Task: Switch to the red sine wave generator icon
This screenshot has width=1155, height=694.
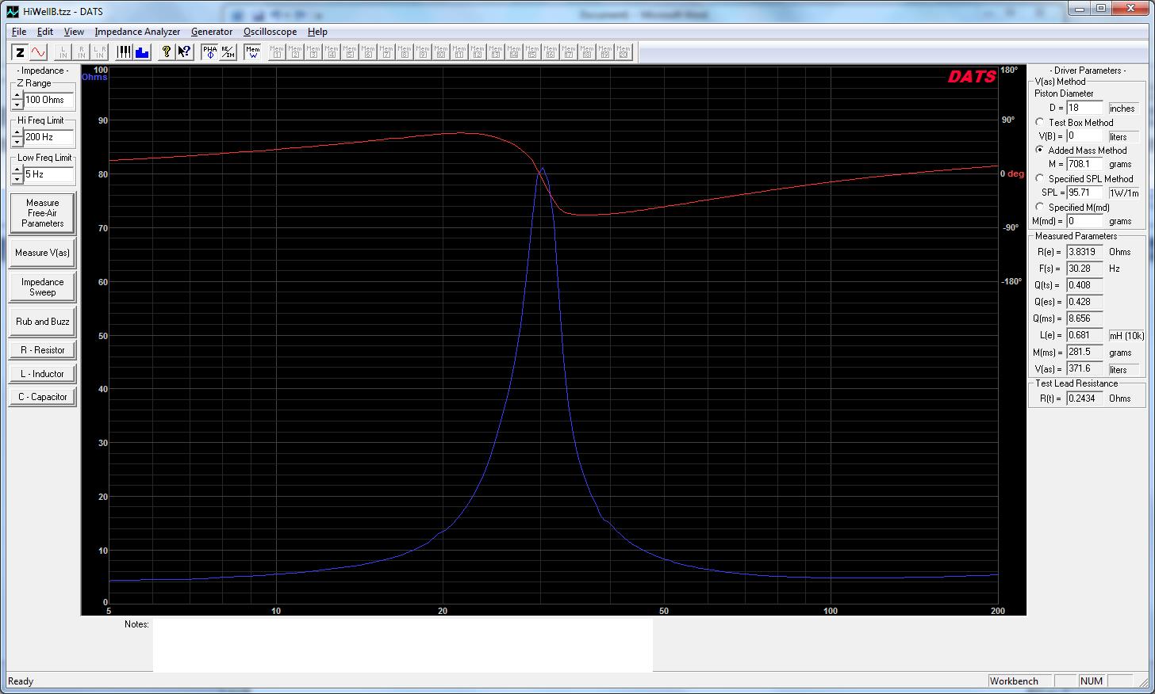Action: click(38, 52)
